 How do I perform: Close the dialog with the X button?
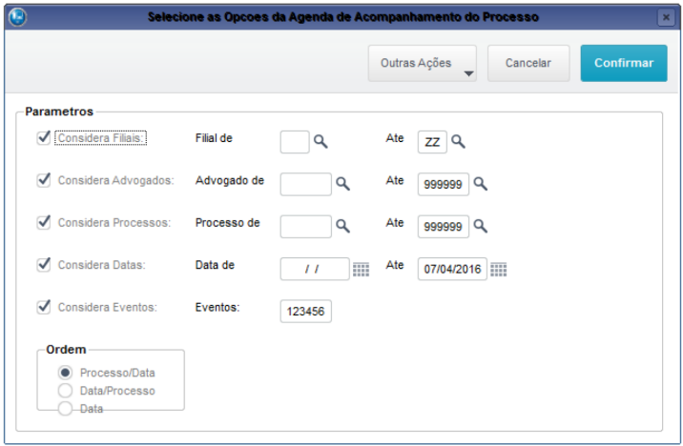click(x=665, y=17)
